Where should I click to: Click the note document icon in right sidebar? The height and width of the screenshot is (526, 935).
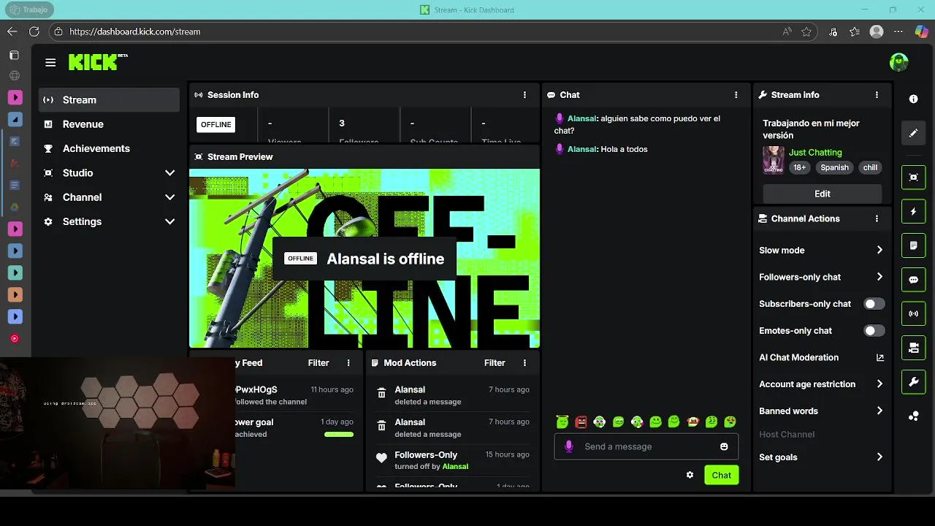pyautogui.click(x=913, y=245)
